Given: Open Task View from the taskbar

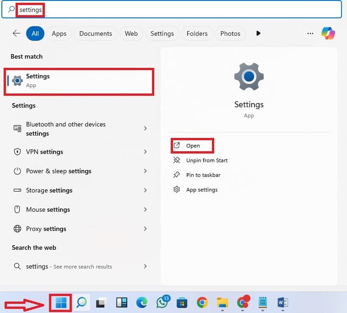Looking at the screenshot, I should pyautogui.click(x=101, y=302).
